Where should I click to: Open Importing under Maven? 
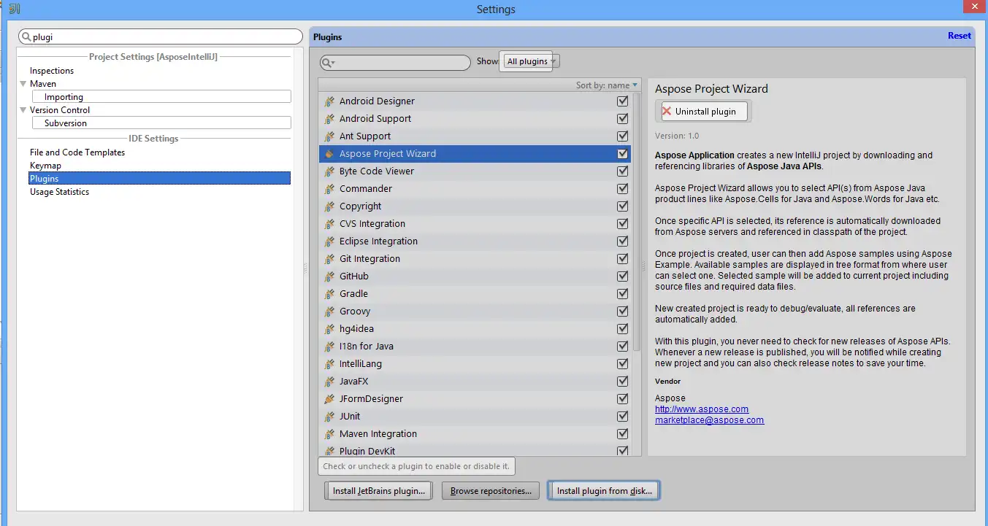(161, 97)
